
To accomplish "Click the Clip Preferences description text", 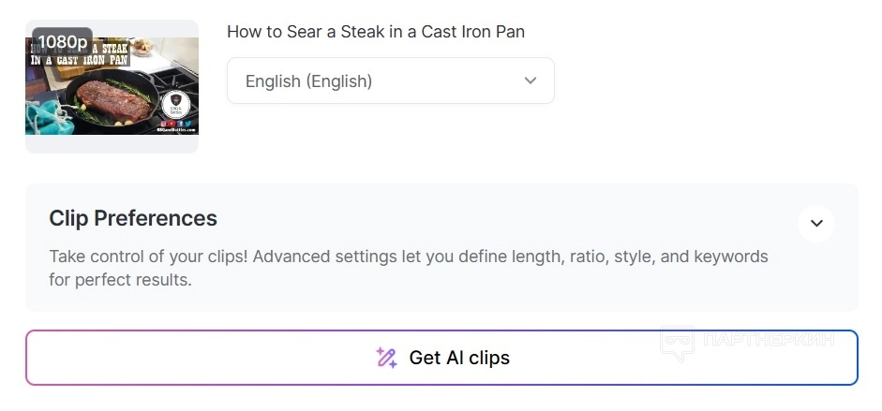I will click(x=408, y=268).
